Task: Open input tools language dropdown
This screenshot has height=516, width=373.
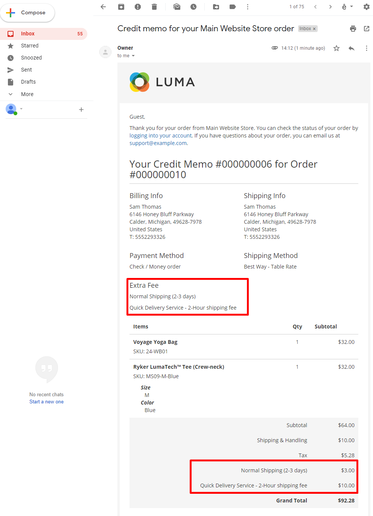Action: point(347,7)
